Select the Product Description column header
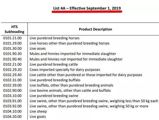The width and height of the screenshot is (159, 120). [95, 29]
